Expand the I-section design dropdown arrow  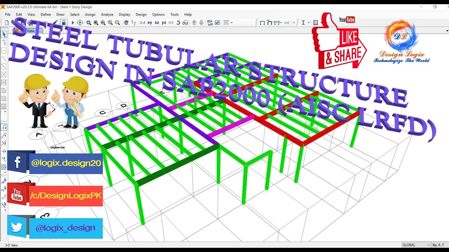tap(309, 23)
